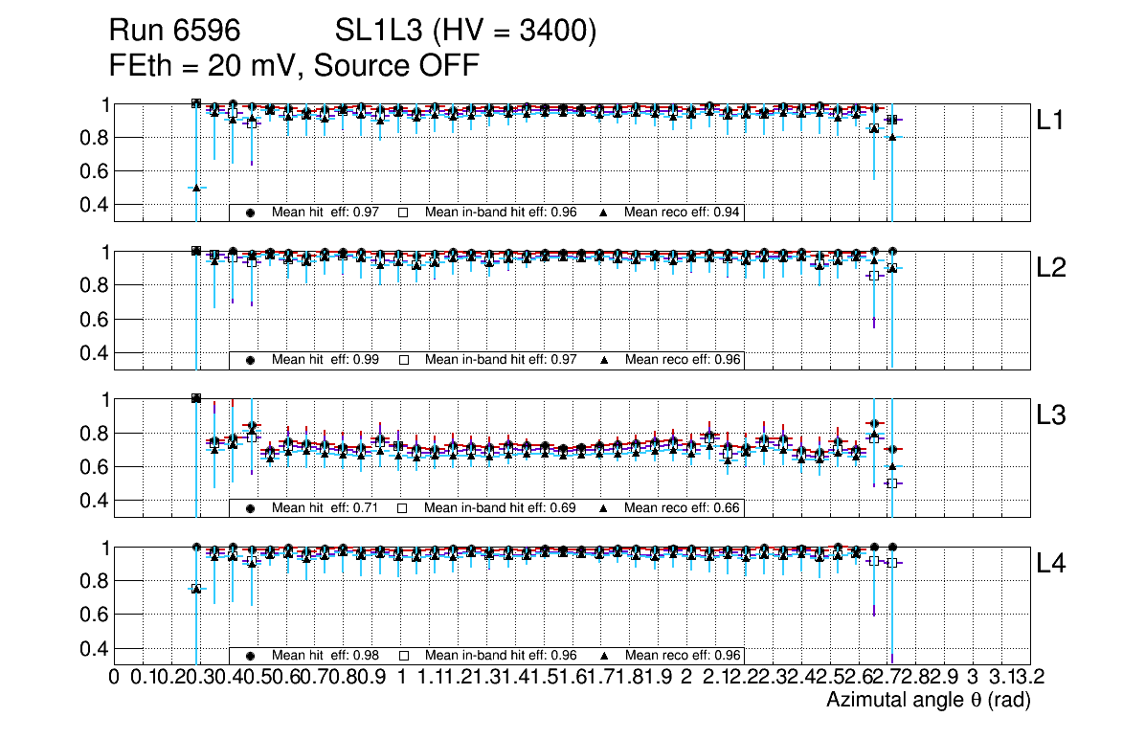Image resolution: width=1145 pixels, height=739 pixels.
Task: Click the filled circle legend marker in L3 panel
Action: (251, 507)
